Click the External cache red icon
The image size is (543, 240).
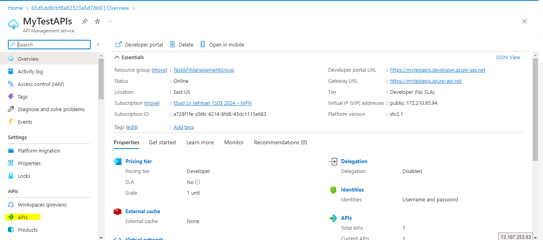click(118, 211)
